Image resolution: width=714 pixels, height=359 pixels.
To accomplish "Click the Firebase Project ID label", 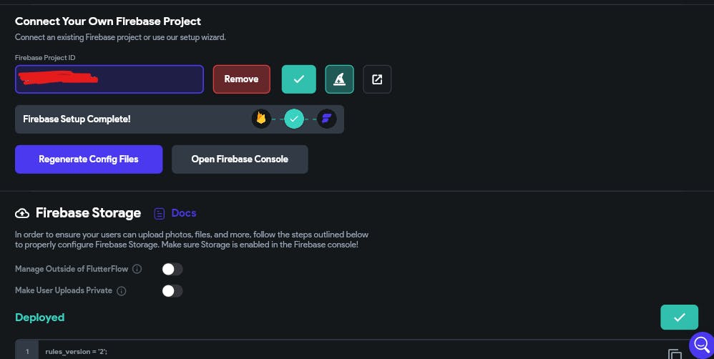I will [45, 58].
